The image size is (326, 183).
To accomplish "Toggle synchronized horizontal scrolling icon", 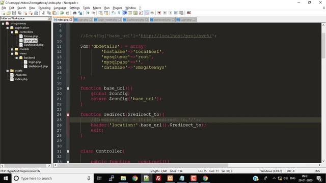I will pyautogui.click(x=106, y=13).
